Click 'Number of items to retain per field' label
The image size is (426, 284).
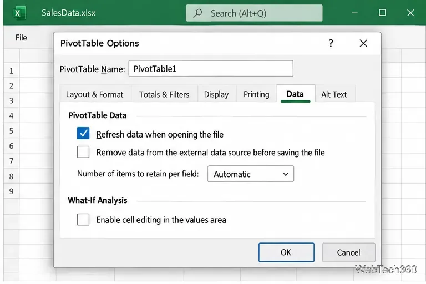[138, 174]
